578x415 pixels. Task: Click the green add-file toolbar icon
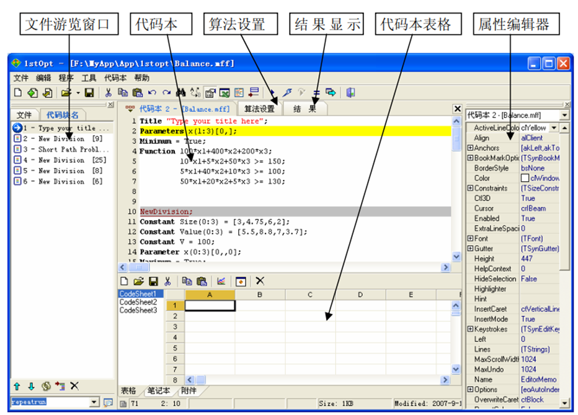32,93
